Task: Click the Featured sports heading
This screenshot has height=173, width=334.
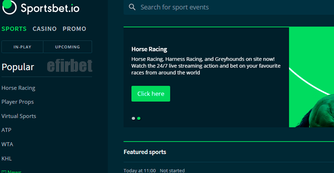Action: [x=145, y=152]
